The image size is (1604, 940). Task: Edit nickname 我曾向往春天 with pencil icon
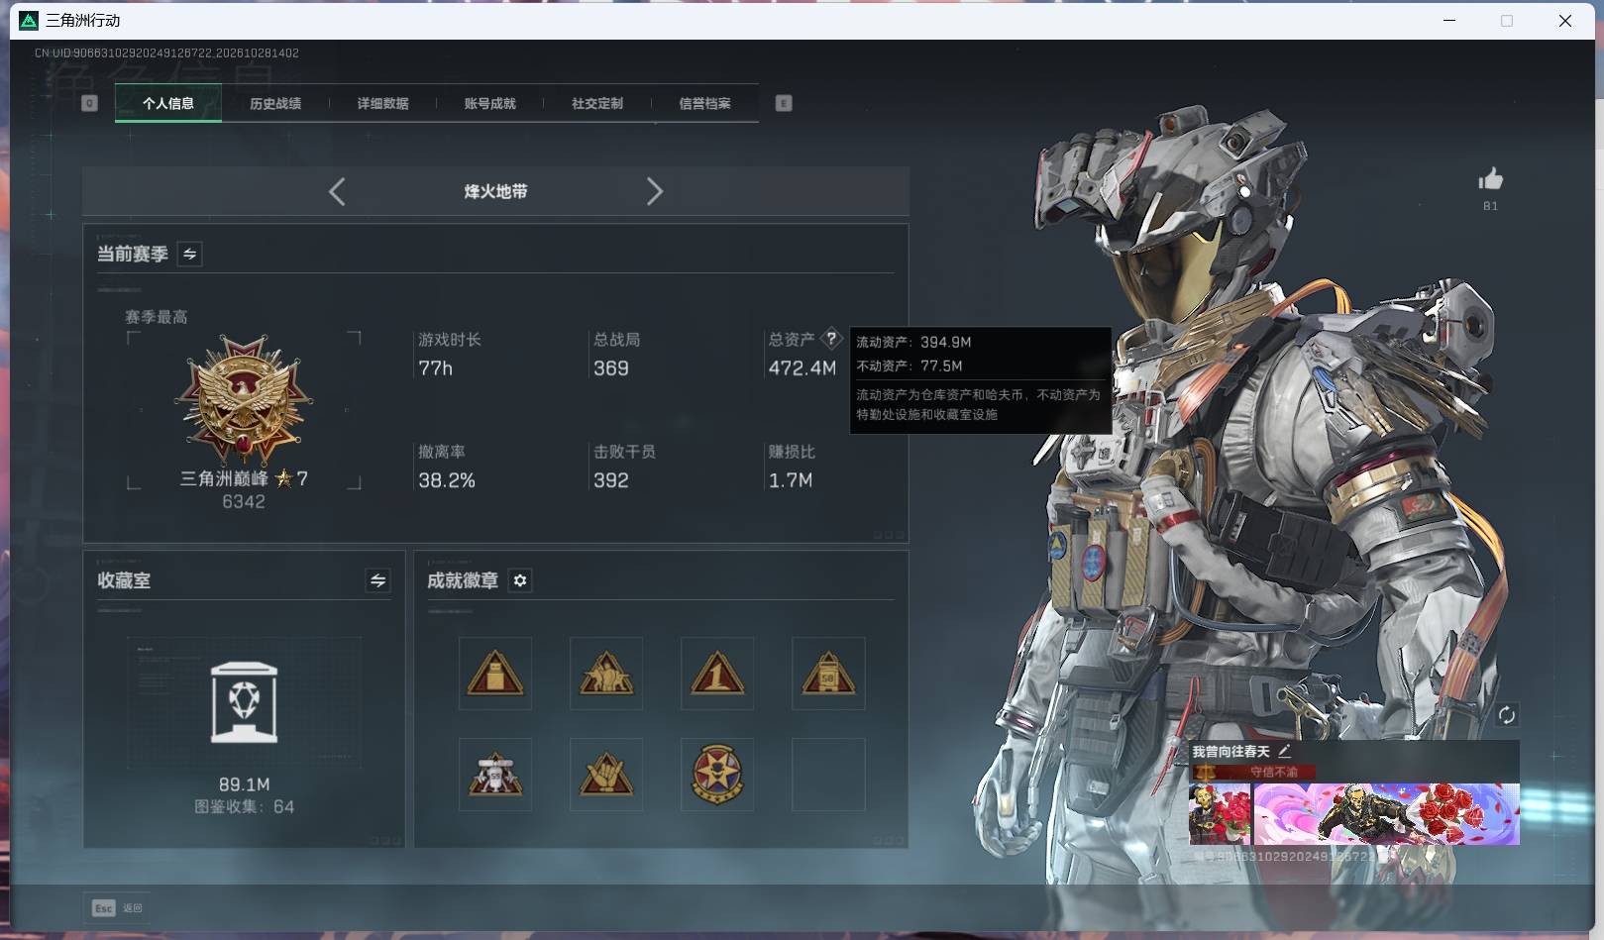click(x=1284, y=751)
